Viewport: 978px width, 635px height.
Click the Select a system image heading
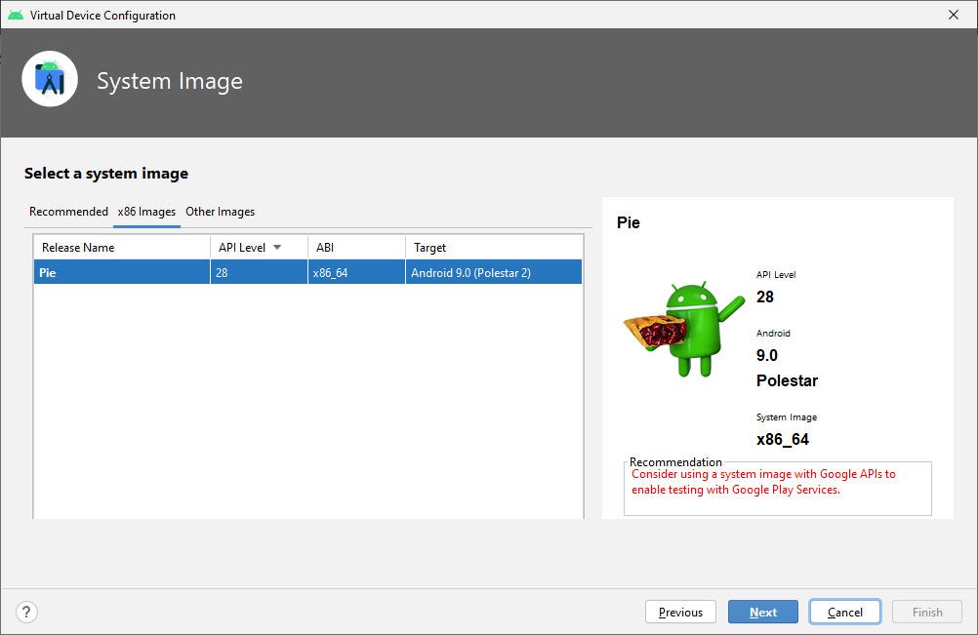pos(106,174)
